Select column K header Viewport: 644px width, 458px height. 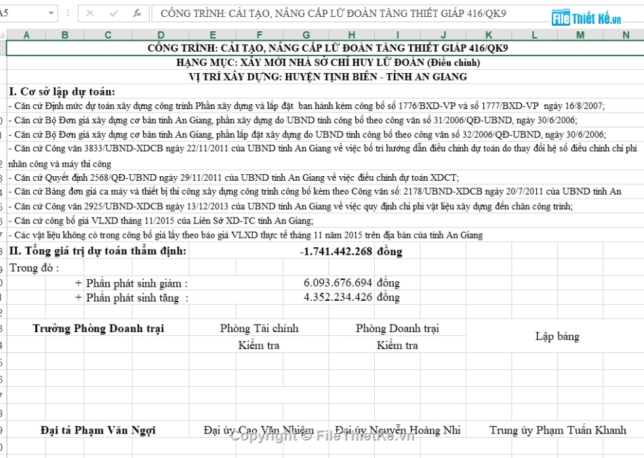[489, 35]
